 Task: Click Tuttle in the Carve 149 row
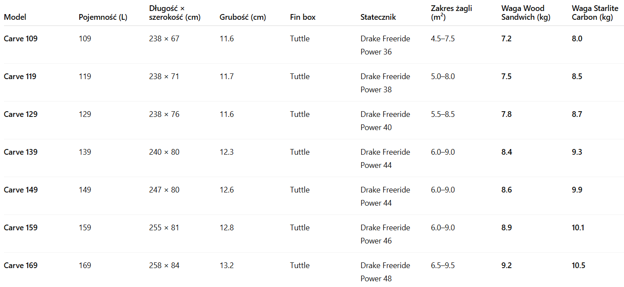[x=299, y=190]
